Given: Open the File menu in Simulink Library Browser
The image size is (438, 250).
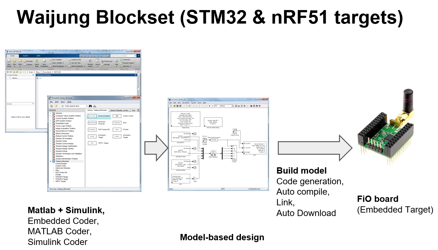Looking at the screenshot, I should point(51,102).
